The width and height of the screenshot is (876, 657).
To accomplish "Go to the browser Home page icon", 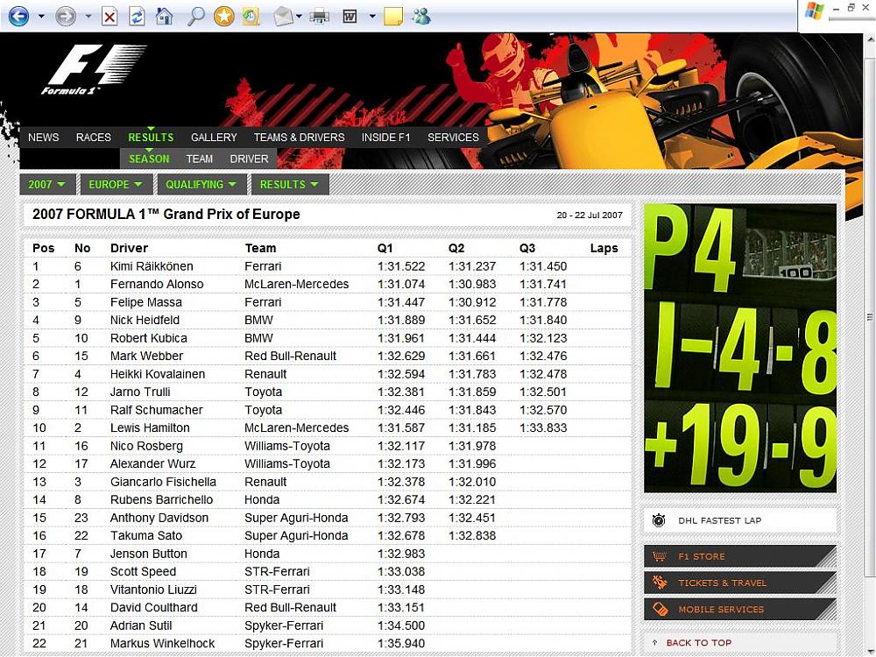I will click(164, 16).
